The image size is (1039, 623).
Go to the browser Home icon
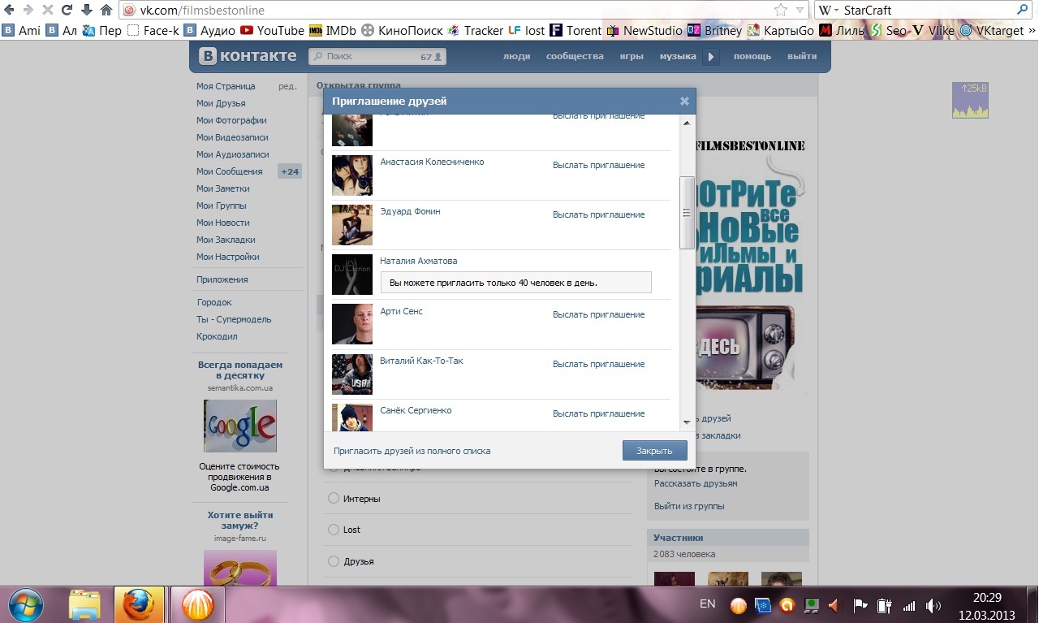106,10
